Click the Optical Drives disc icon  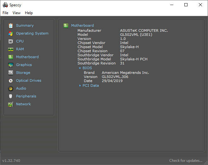(x=11, y=80)
